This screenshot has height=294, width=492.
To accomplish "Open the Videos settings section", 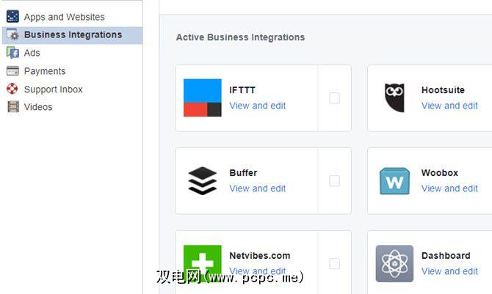I will 38,107.
